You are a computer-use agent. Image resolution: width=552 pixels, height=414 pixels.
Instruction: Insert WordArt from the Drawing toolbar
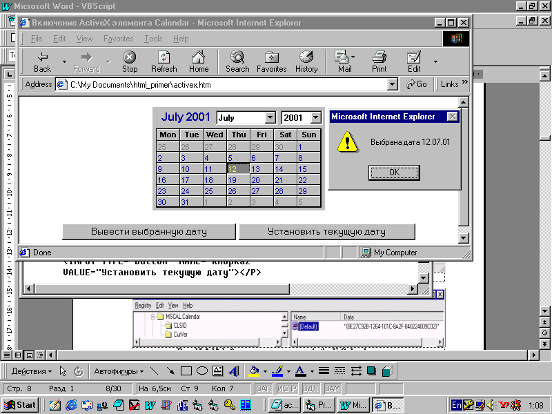[234, 371]
